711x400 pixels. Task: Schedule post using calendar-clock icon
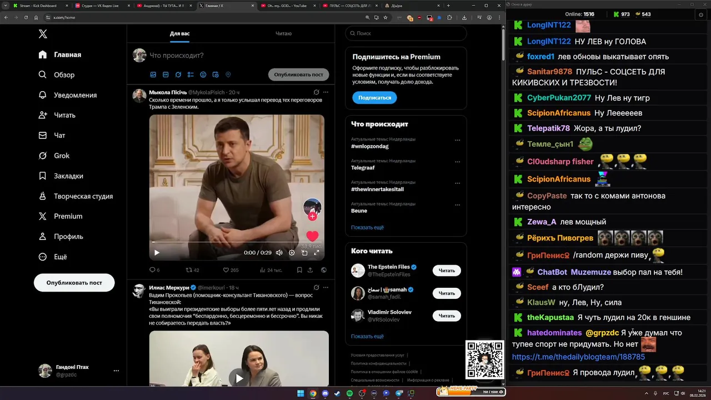216,74
